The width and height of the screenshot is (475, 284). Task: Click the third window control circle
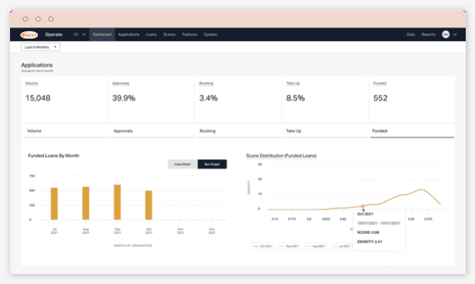[51, 19]
